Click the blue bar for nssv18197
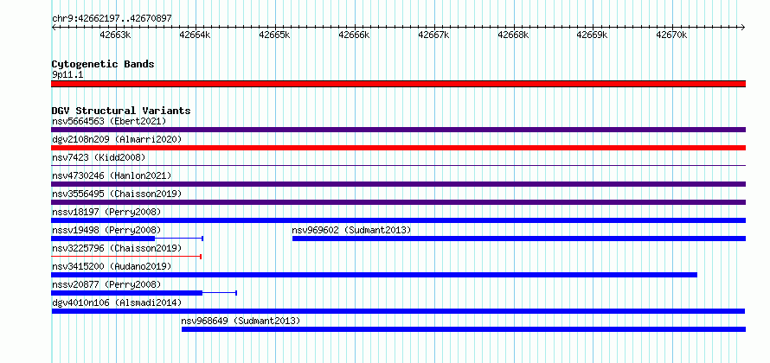This screenshot has height=363, width=770. click(398, 220)
